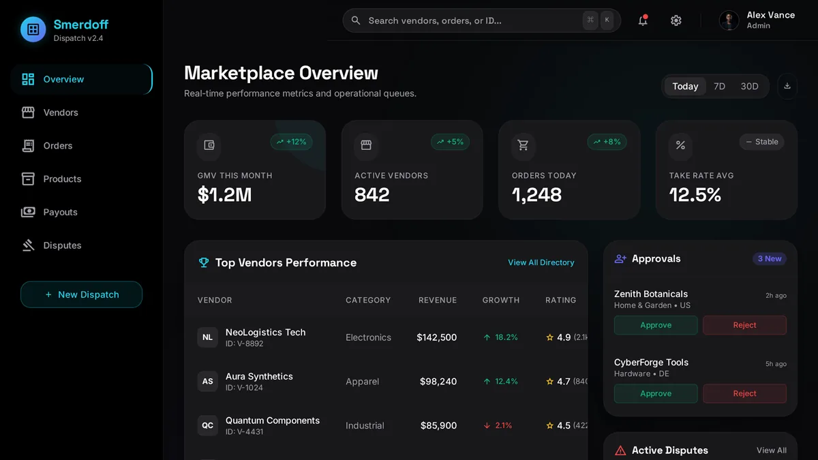Click the Top Vendors trophy icon

coord(203,262)
